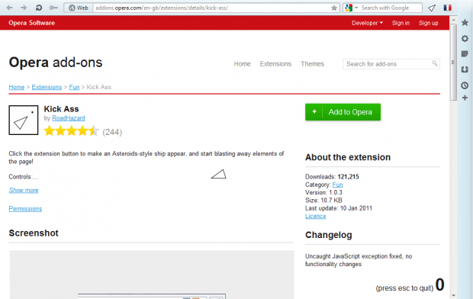Click the star rating display
The height and width of the screenshot is (299, 473).
[x=72, y=131]
